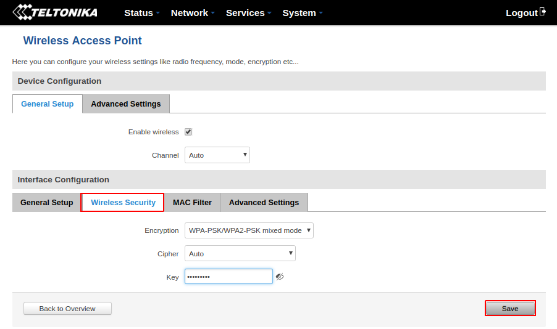This screenshot has width=557, height=329.
Task: Select Device Configuration General Setup tab
Action: (x=48, y=104)
